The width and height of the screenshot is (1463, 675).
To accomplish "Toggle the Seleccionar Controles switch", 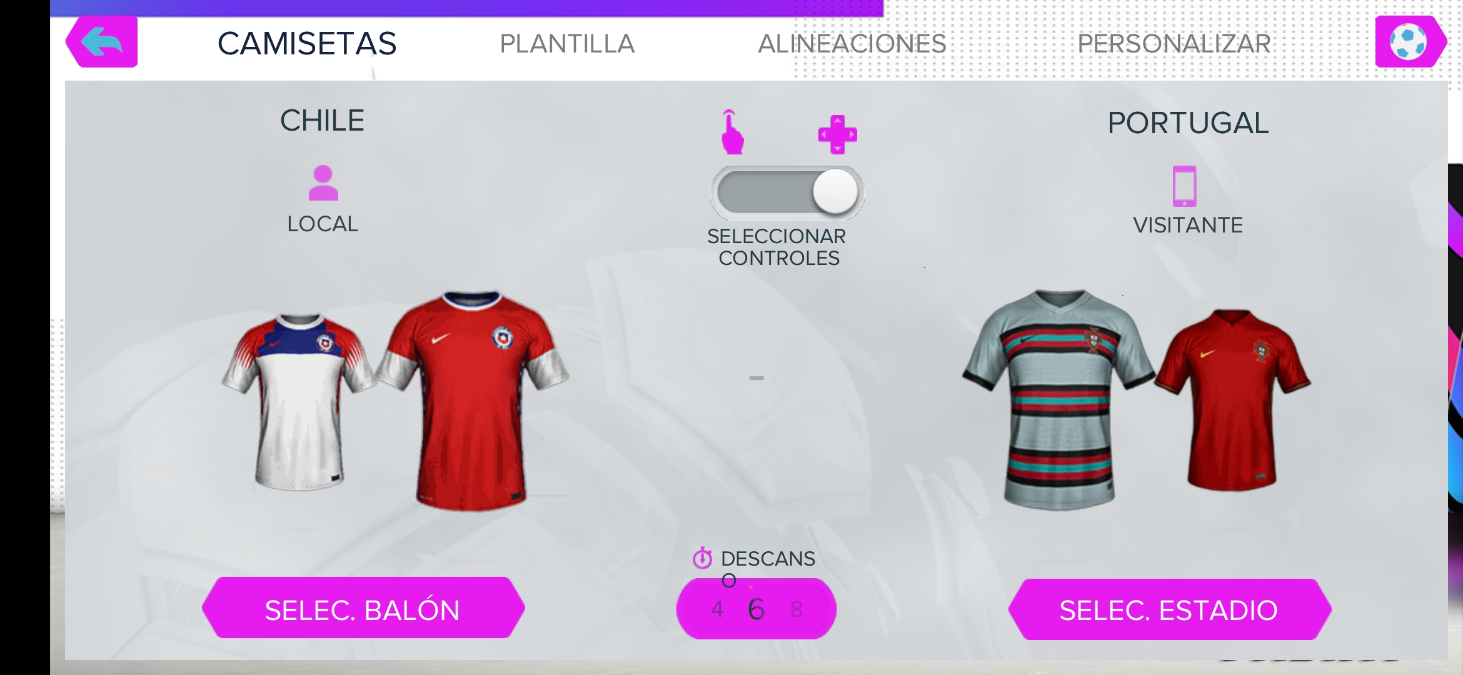I will [x=787, y=192].
